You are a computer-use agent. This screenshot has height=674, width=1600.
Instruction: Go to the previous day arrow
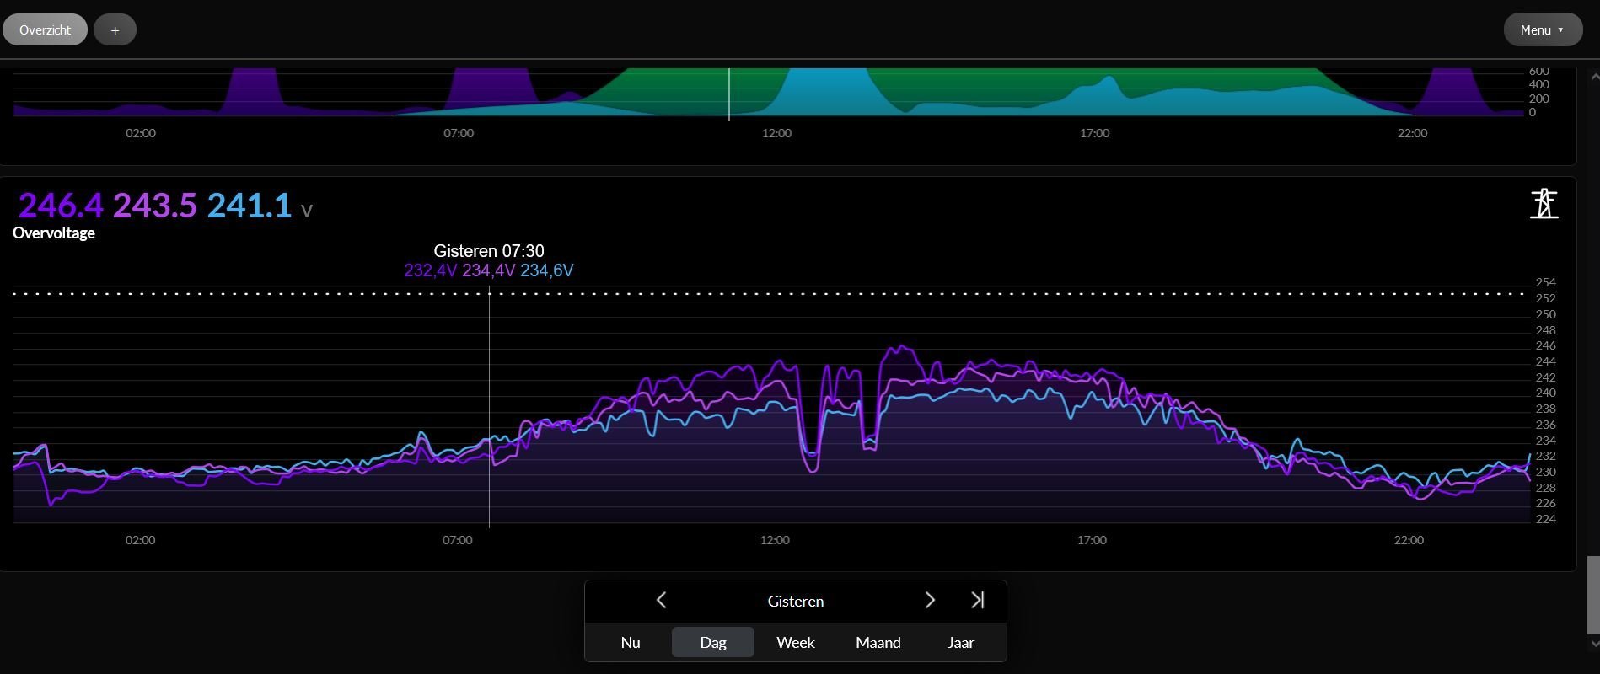tap(662, 600)
